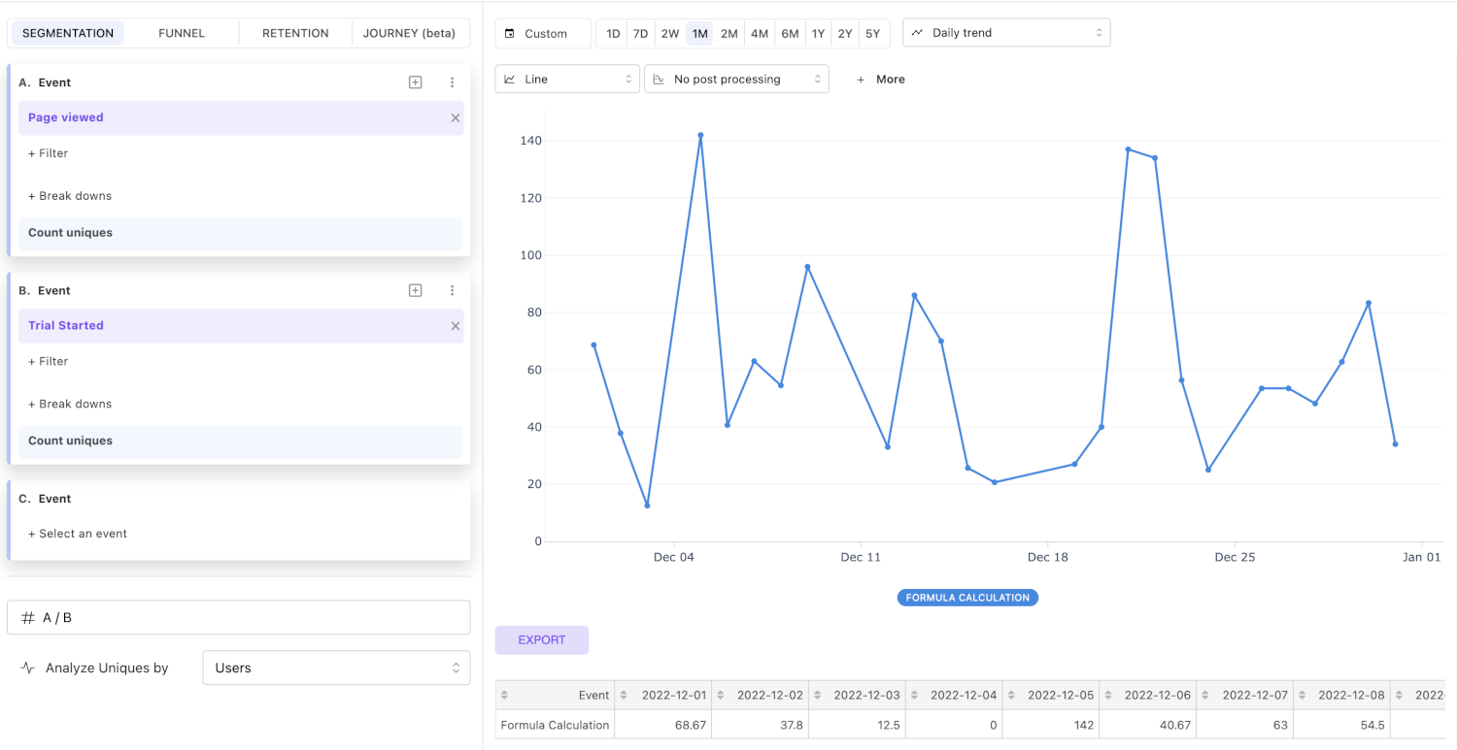Sort by the 2022-12-05 column
This screenshot has height=750, width=1457.
pos(1012,695)
